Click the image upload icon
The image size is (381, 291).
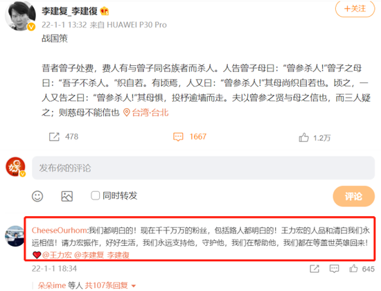(x=67, y=196)
